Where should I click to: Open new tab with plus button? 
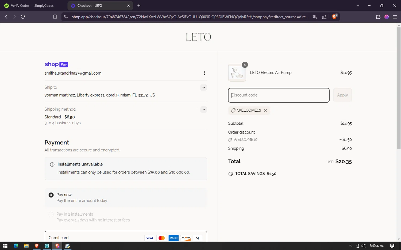139,6
